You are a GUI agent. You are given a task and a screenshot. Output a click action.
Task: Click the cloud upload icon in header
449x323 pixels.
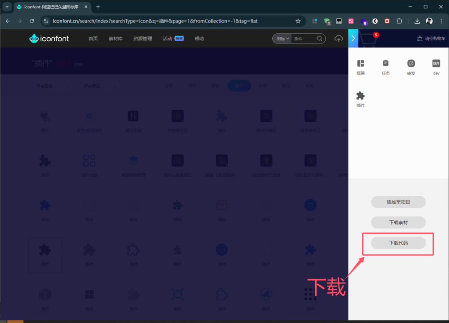click(x=339, y=39)
